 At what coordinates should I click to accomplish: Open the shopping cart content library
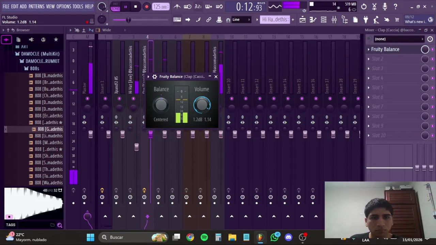tap(397, 20)
